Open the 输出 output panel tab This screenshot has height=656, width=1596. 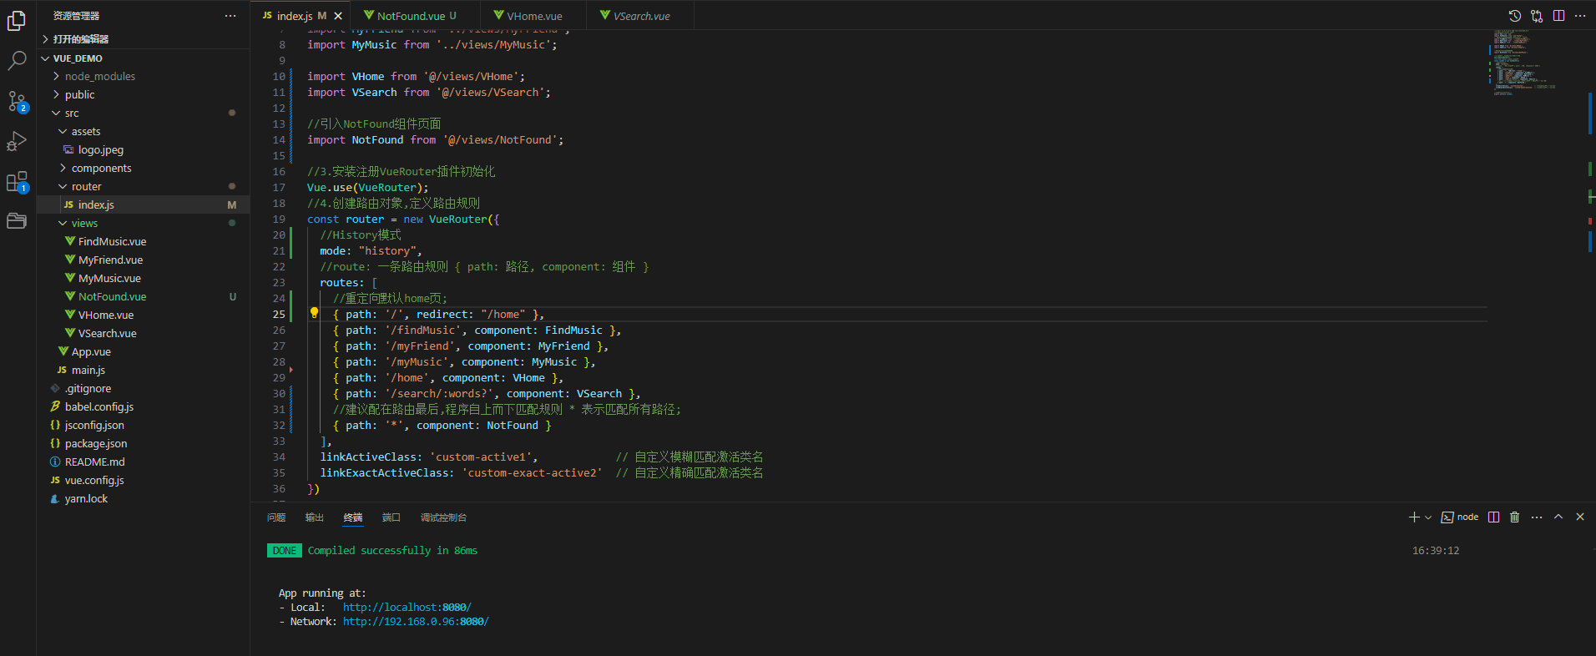point(315,517)
